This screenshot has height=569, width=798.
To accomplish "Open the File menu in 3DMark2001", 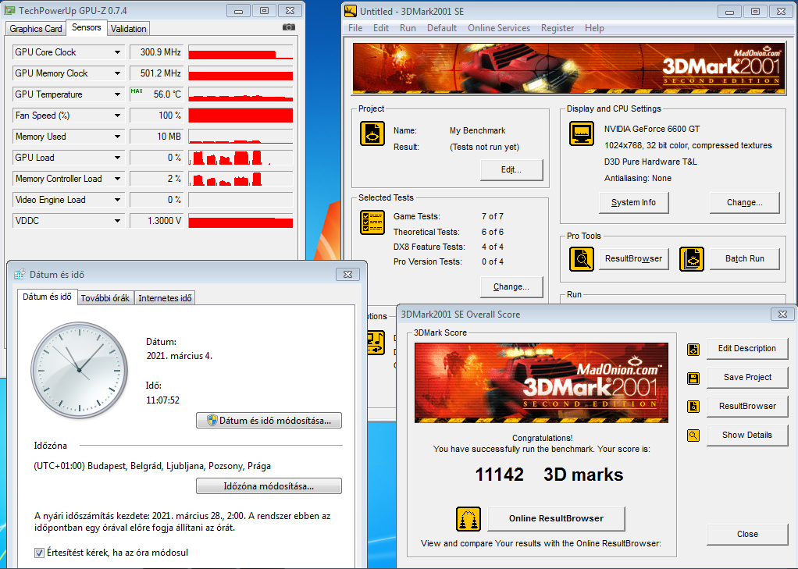I will point(355,28).
